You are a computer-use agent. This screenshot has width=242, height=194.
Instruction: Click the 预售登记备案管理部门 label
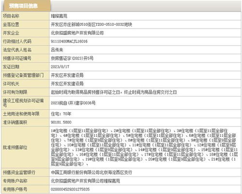click(x=23, y=75)
